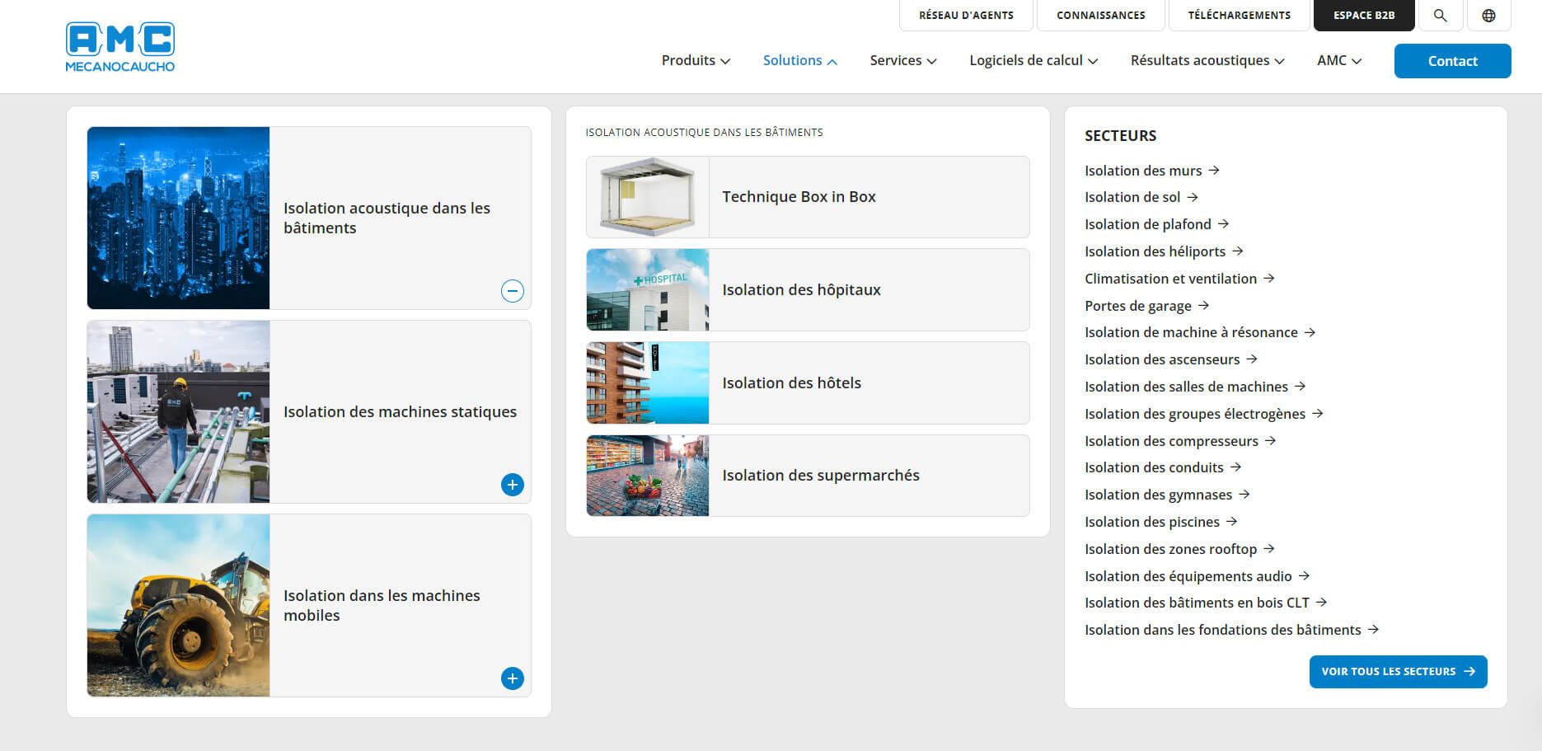Open the Isolation des hôtels card
Viewport: 1542px width, 751px height.
[x=808, y=383]
